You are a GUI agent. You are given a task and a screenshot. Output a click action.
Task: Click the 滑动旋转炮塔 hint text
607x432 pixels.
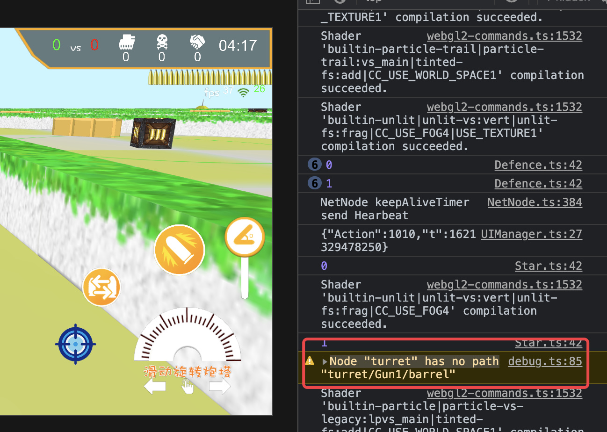[188, 372]
